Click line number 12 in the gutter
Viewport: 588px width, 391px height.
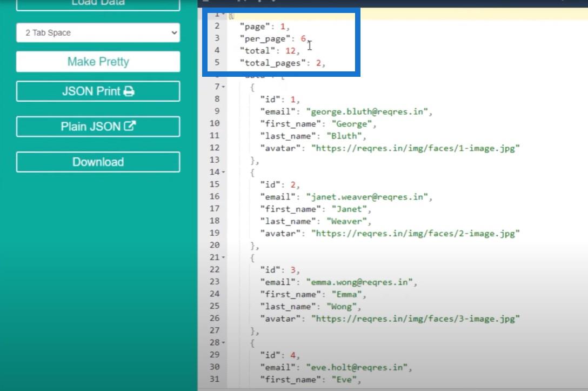[x=215, y=148]
